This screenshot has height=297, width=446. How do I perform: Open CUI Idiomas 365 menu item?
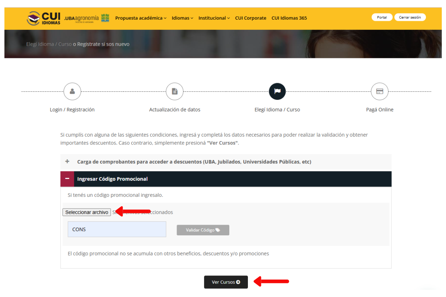tap(289, 18)
